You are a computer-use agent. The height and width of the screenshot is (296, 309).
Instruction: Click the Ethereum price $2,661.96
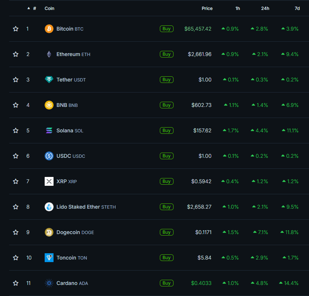[200, 54]
